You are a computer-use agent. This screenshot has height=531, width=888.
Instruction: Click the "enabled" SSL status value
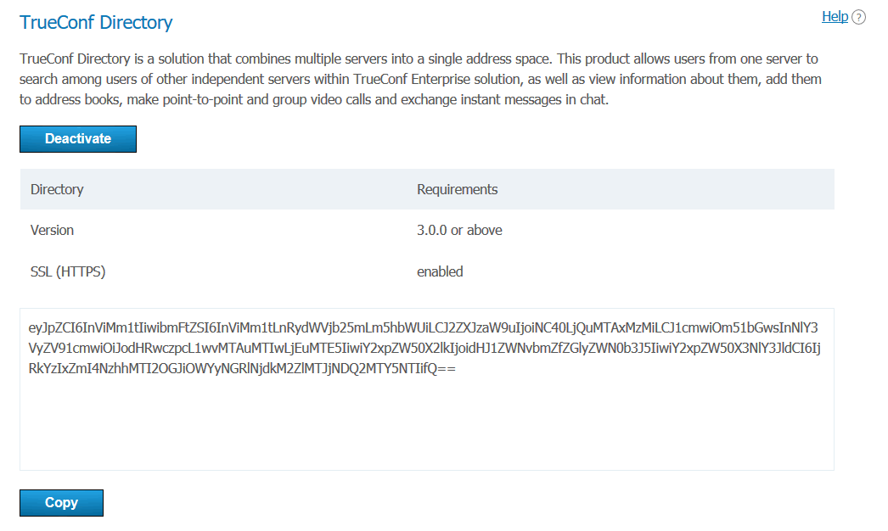(440, 271)
